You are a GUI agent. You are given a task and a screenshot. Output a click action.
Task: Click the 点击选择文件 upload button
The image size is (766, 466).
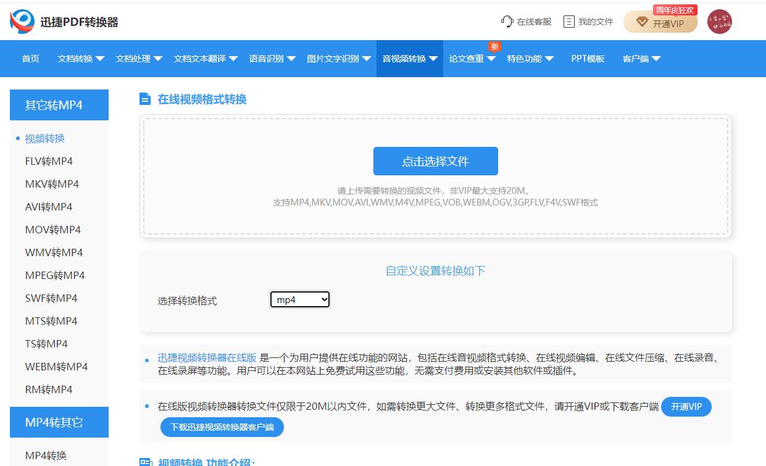pyautogui.click(x=436, y=161)
